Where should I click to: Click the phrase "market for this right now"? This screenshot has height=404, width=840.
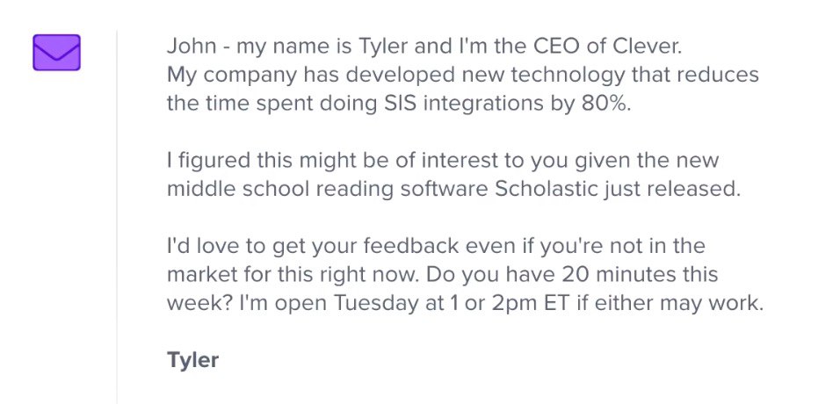tap(297, 274)
